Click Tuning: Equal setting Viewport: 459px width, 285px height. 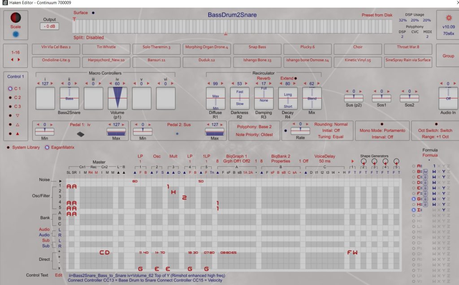(x=331, y=137)
